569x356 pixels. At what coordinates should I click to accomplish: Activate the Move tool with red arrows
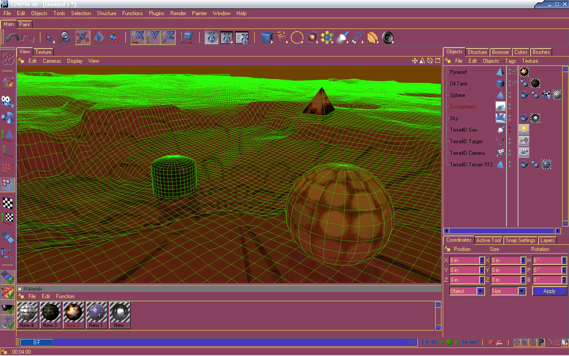[x=83, y=38]
